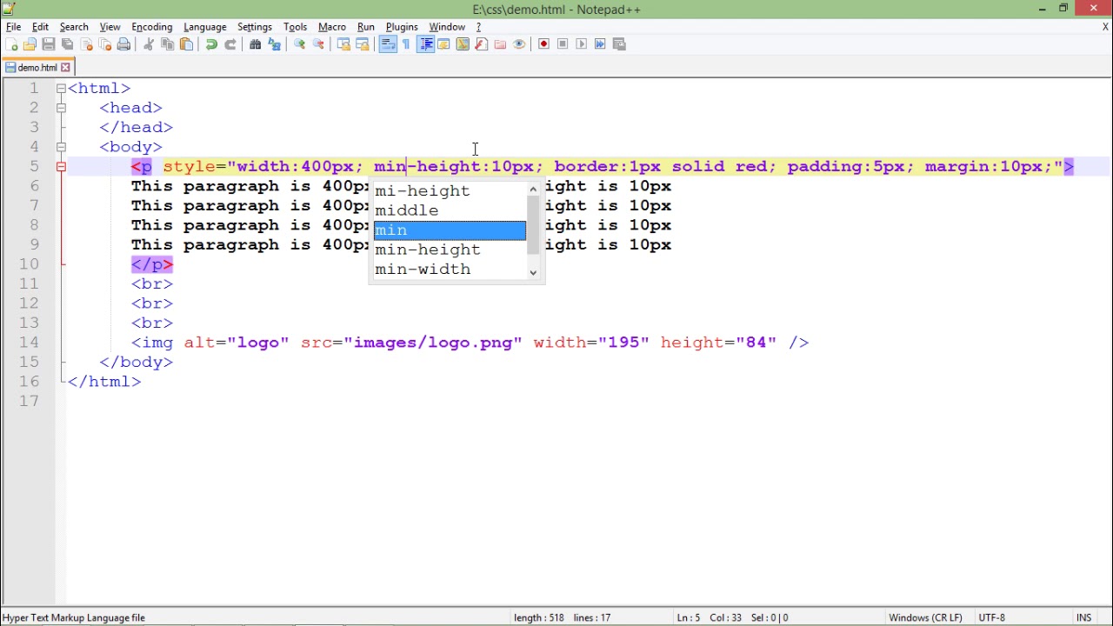
Task: Click the autocomplete list scroll up arrow
Action: [533, 189]
